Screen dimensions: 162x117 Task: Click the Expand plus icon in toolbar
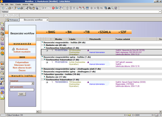[92, 8]
